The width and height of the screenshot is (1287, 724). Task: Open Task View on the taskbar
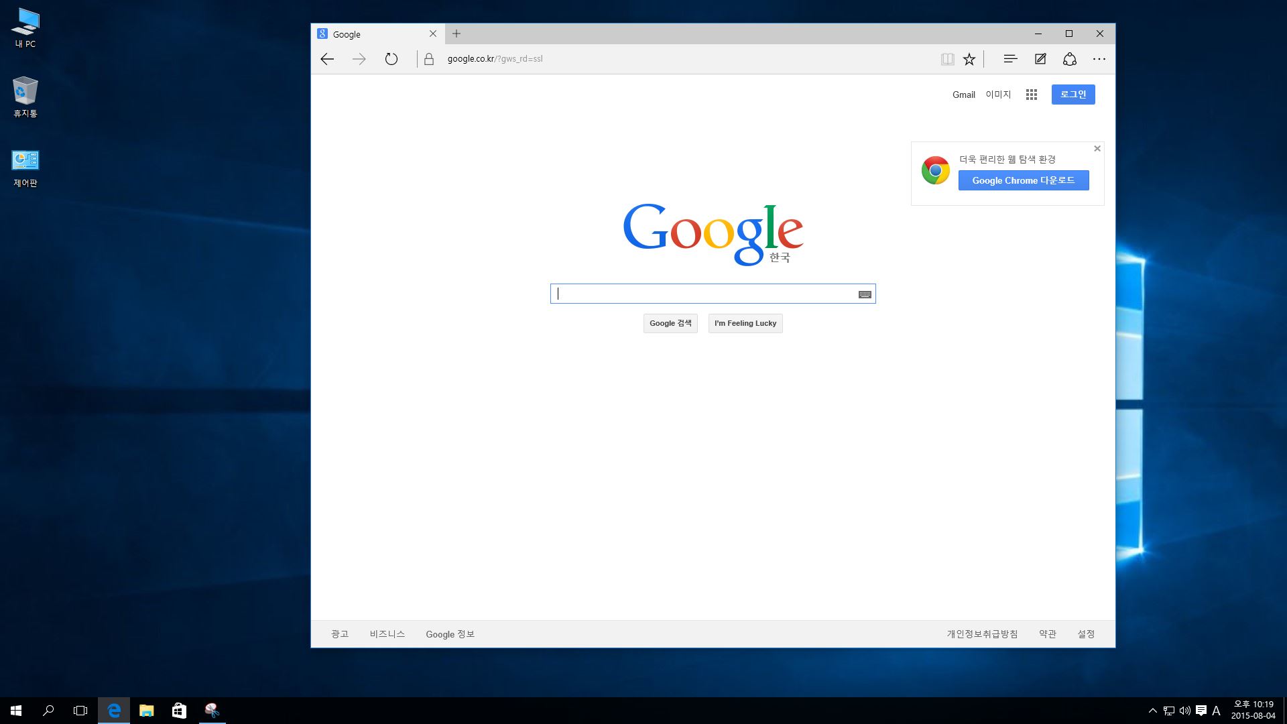click(x=80, y=711)
